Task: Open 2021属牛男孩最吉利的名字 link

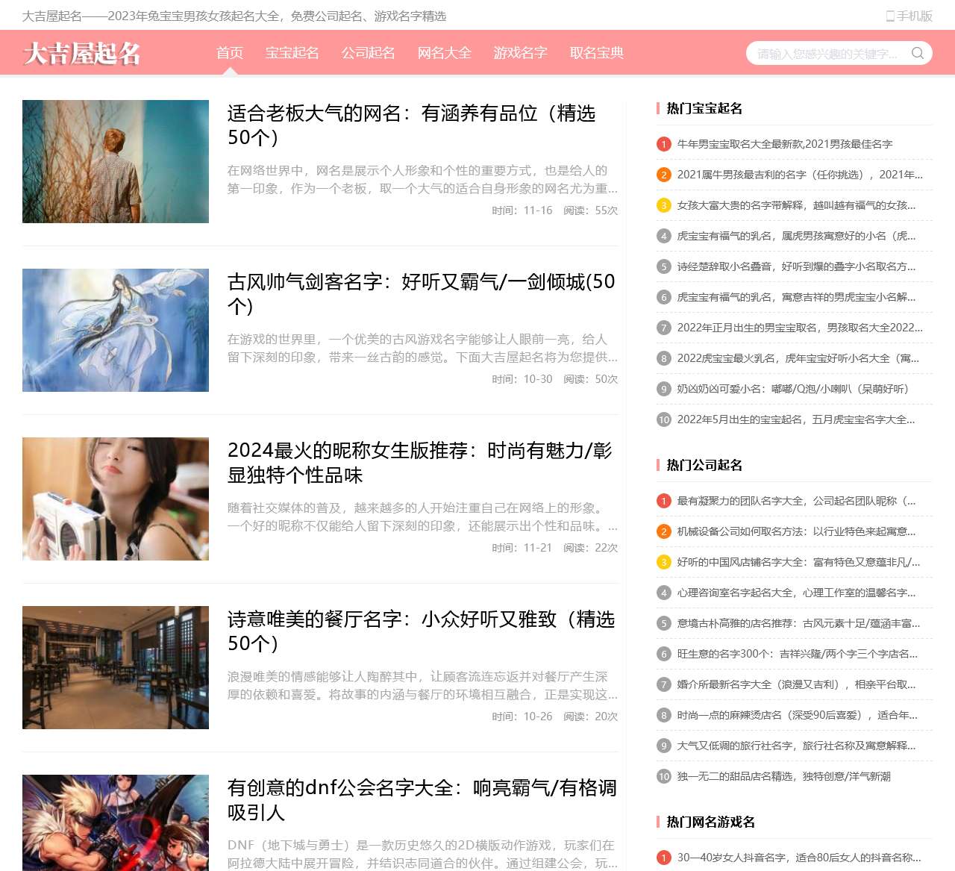Action: [x=800, y=175]
